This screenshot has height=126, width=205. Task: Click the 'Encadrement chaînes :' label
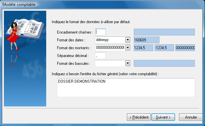pyautogui.click(x=75, y=32)
